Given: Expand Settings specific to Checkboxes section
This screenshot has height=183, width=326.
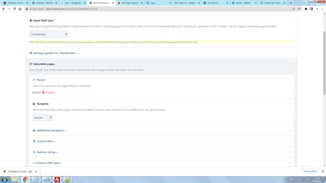Looking at the screenshot, I should point(56,53).
